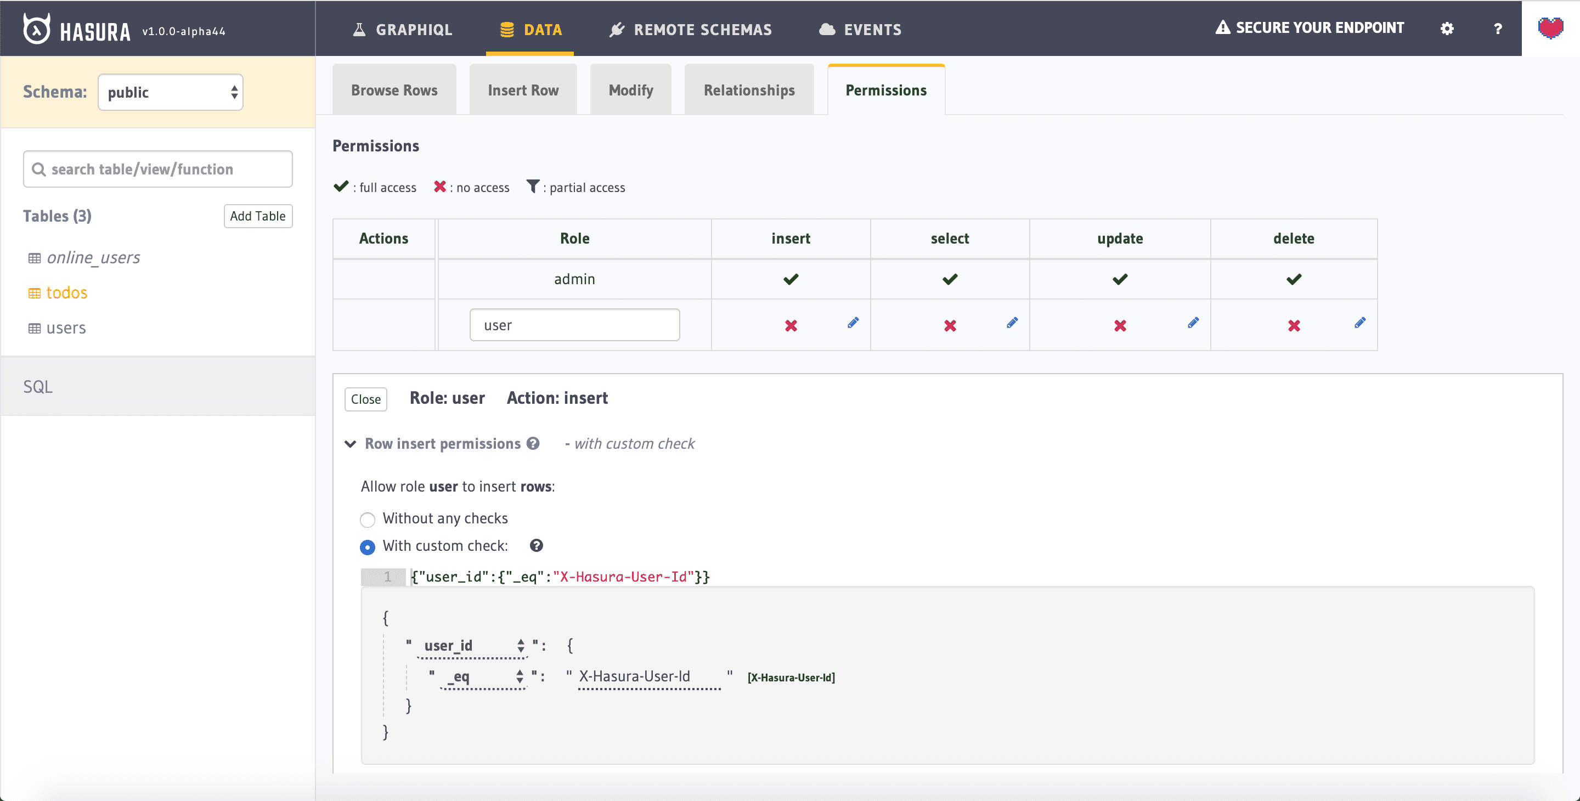Viewport: 1580px width, 801px height.
Task: Edit the user select permission with pencil
Action: coord(1012,323)
